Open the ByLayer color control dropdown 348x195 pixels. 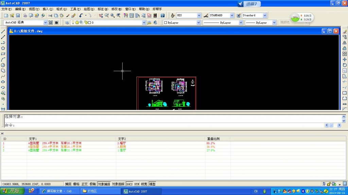click(198, 23)
